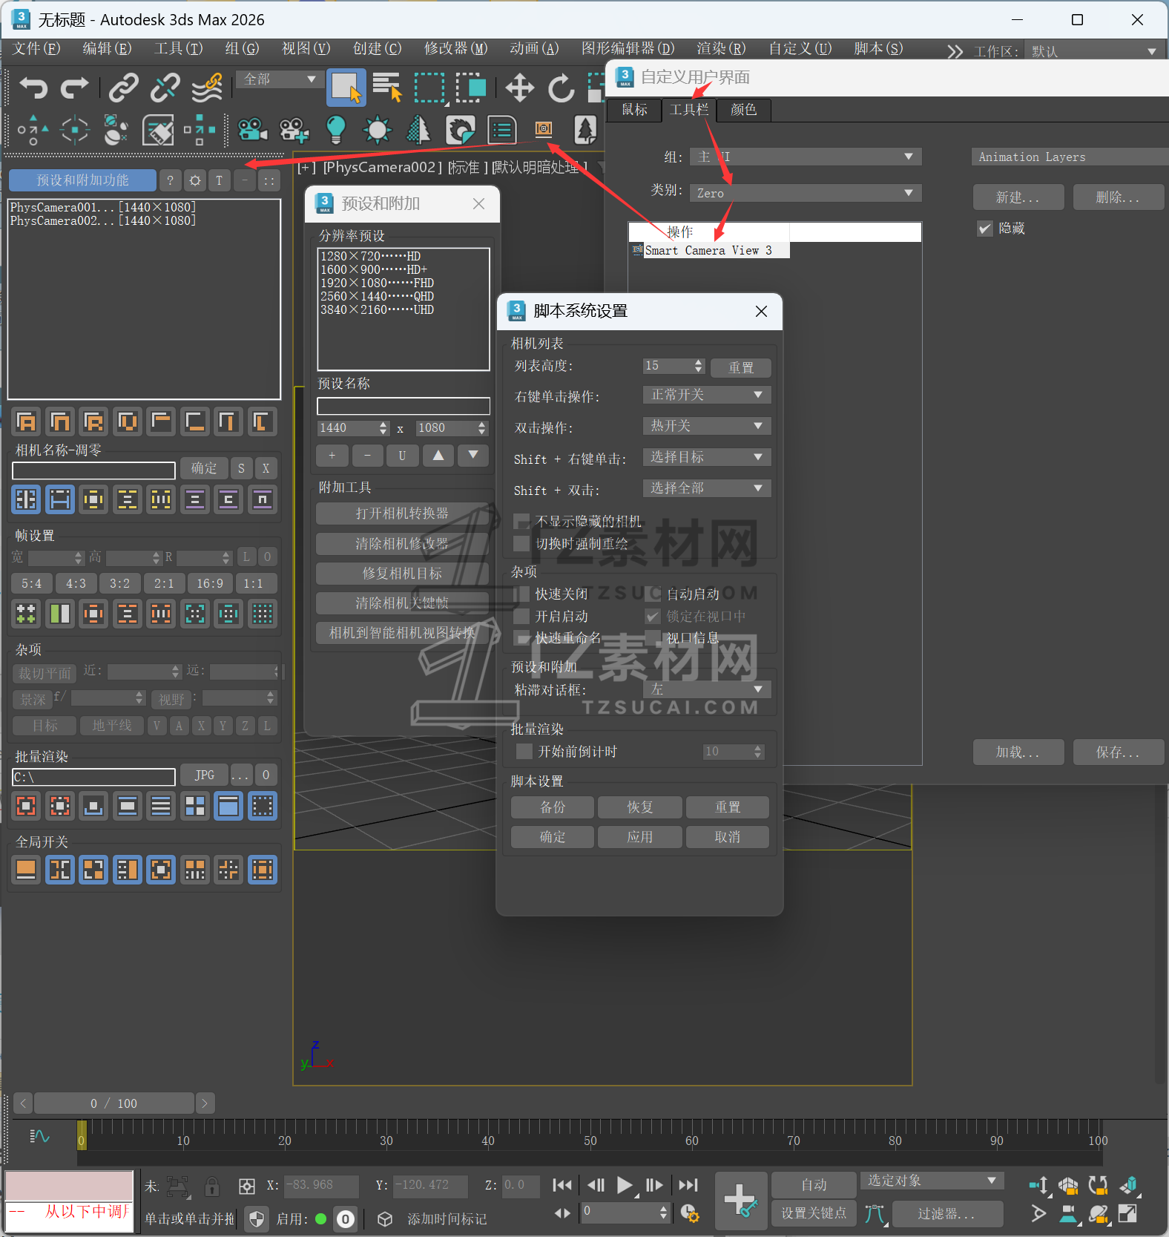Click the large plus key icon

740,1200
